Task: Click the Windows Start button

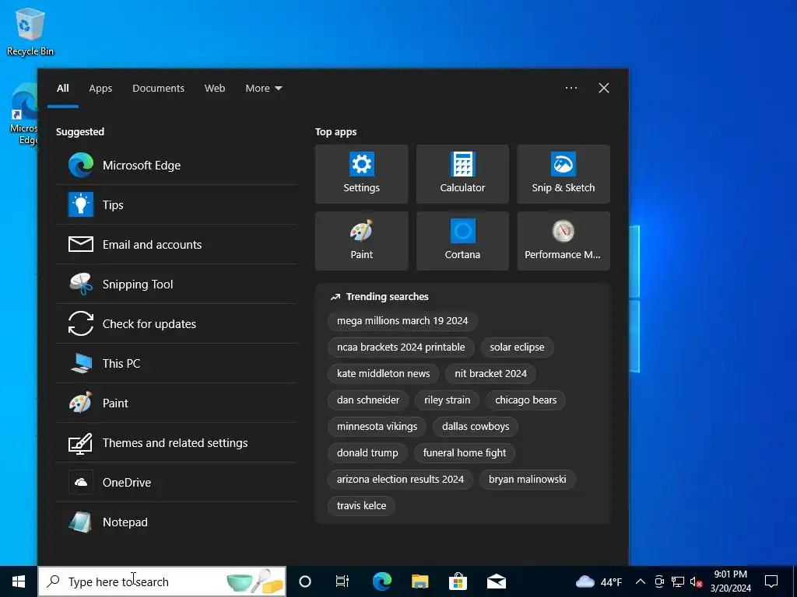Action: click(19, 581)
